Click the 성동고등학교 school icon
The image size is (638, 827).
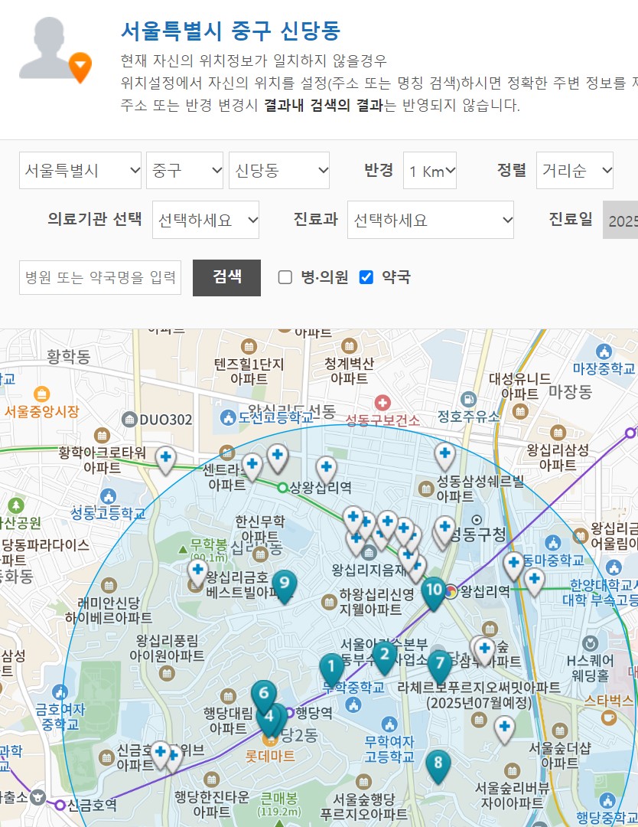coord(108,496)
